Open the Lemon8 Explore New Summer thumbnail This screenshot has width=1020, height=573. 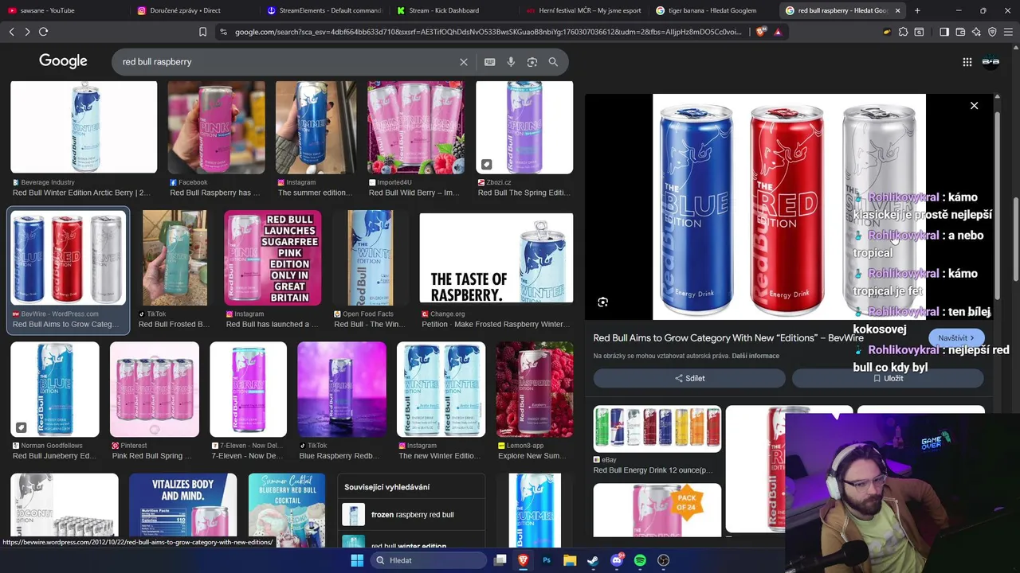click(535, 390)
